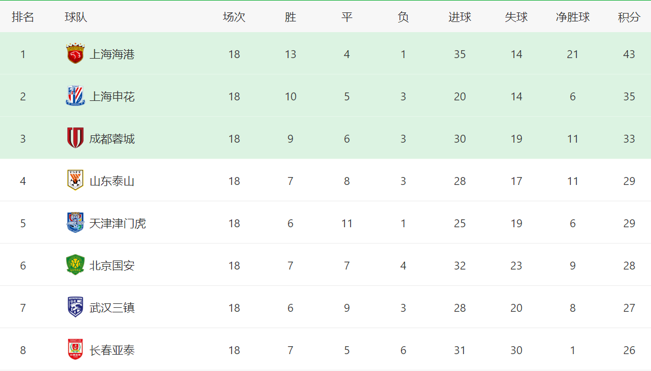Click the Chengdu Rongcheng (成都蓉城) team logo
The width and height of the screenshot is (651, 371).
point(75,138)
